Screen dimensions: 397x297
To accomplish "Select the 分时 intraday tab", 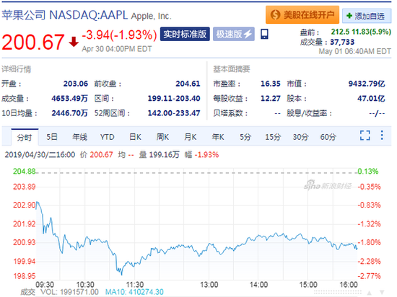I will (x=25, y=137).
